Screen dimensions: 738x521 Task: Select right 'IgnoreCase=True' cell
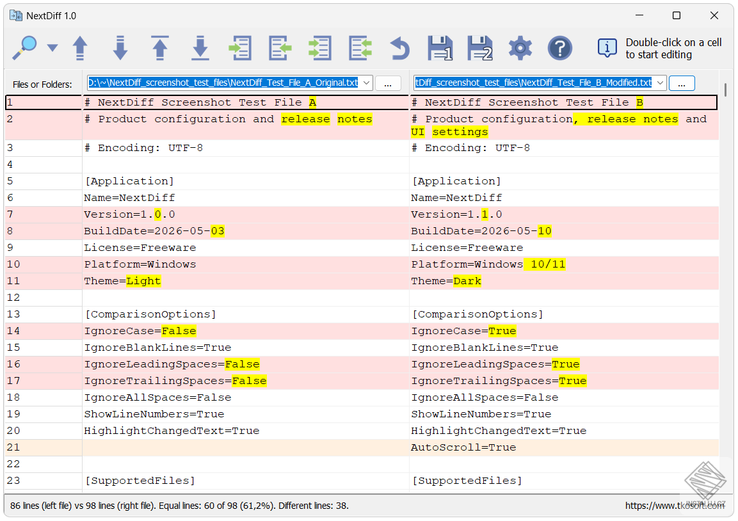point(564,331)
